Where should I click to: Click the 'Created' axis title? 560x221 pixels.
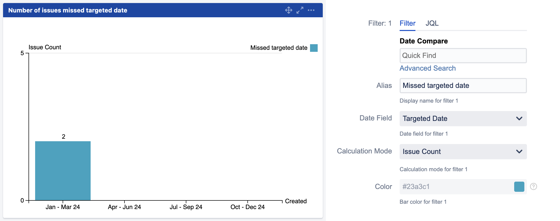click(x=296, y=201)
